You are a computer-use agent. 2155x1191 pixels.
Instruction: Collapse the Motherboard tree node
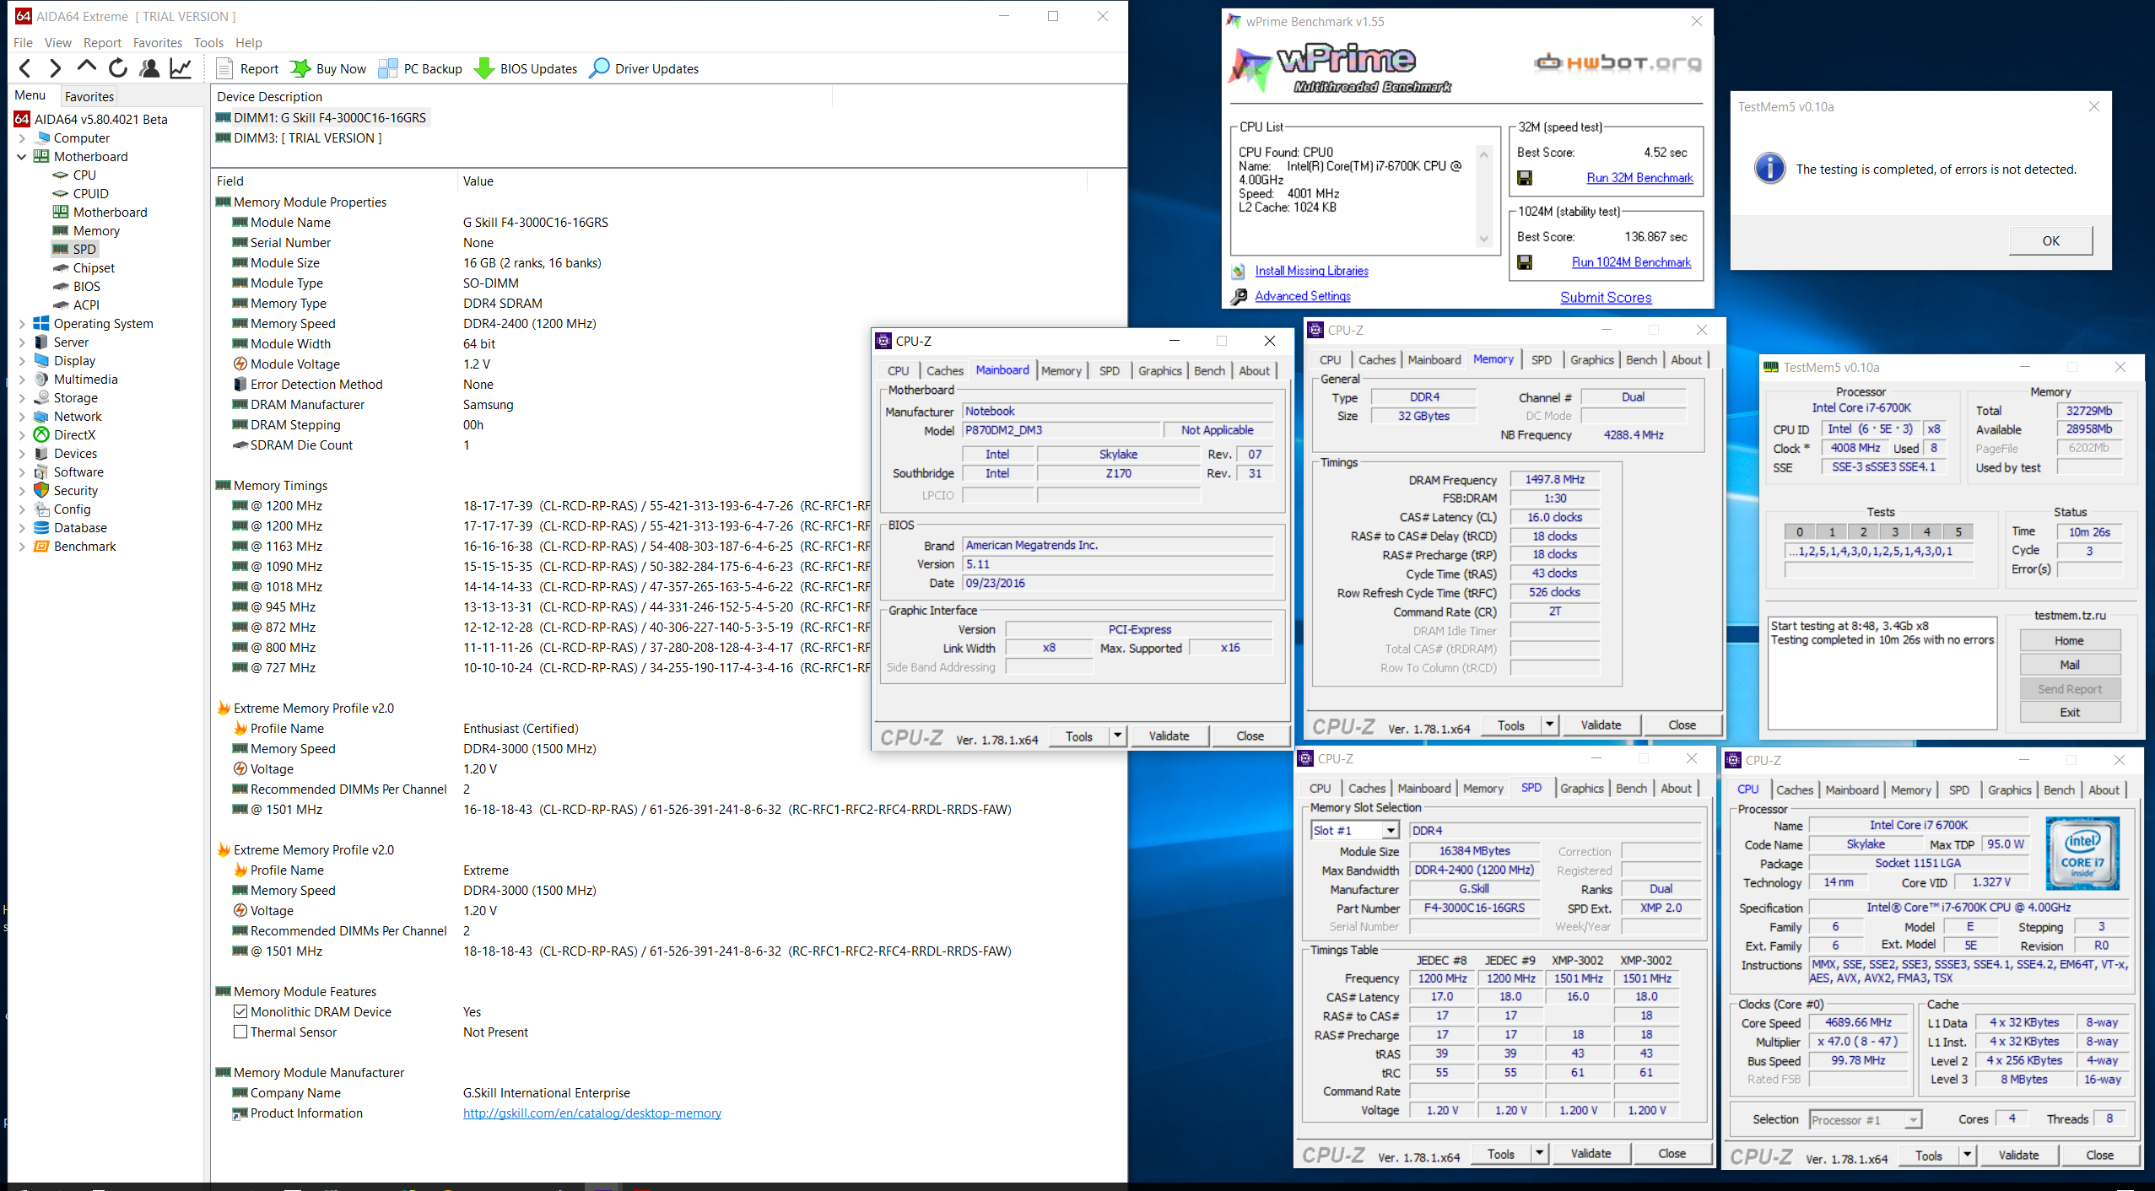coord(22,157)
